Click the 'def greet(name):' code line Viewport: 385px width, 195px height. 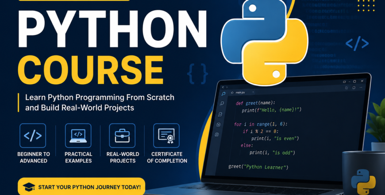(x=255, y=103)
